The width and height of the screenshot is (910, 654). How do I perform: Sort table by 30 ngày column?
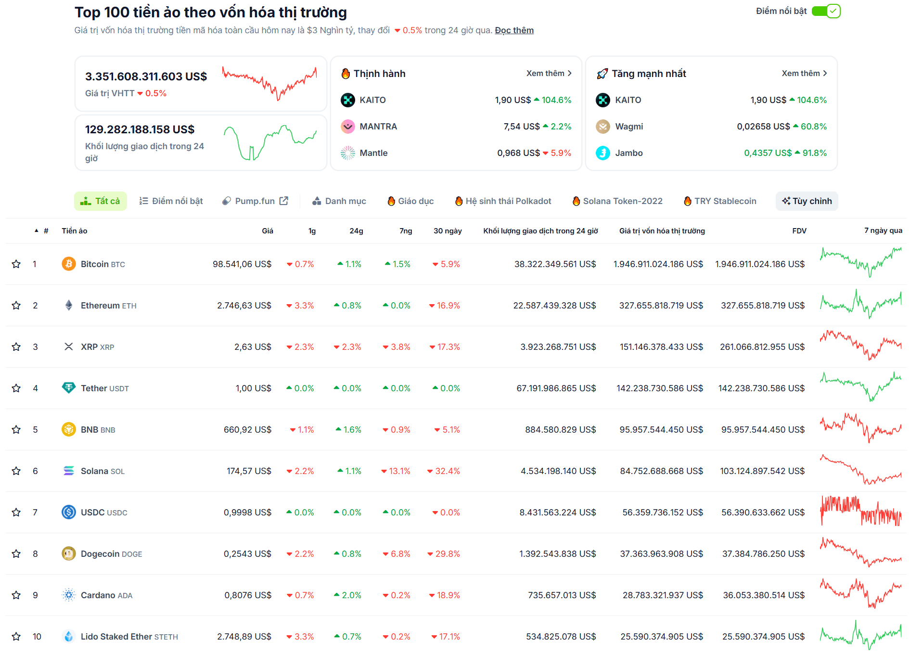448,231
